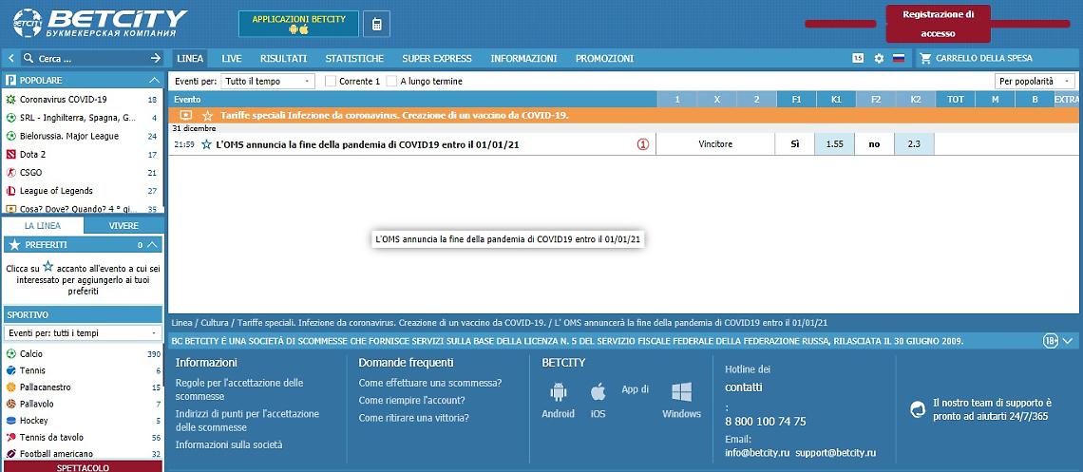This screenshot has width=1083, height=472.
Task: Click the Cerca search field
Action: pyautogui.click(x=86, y=59)
